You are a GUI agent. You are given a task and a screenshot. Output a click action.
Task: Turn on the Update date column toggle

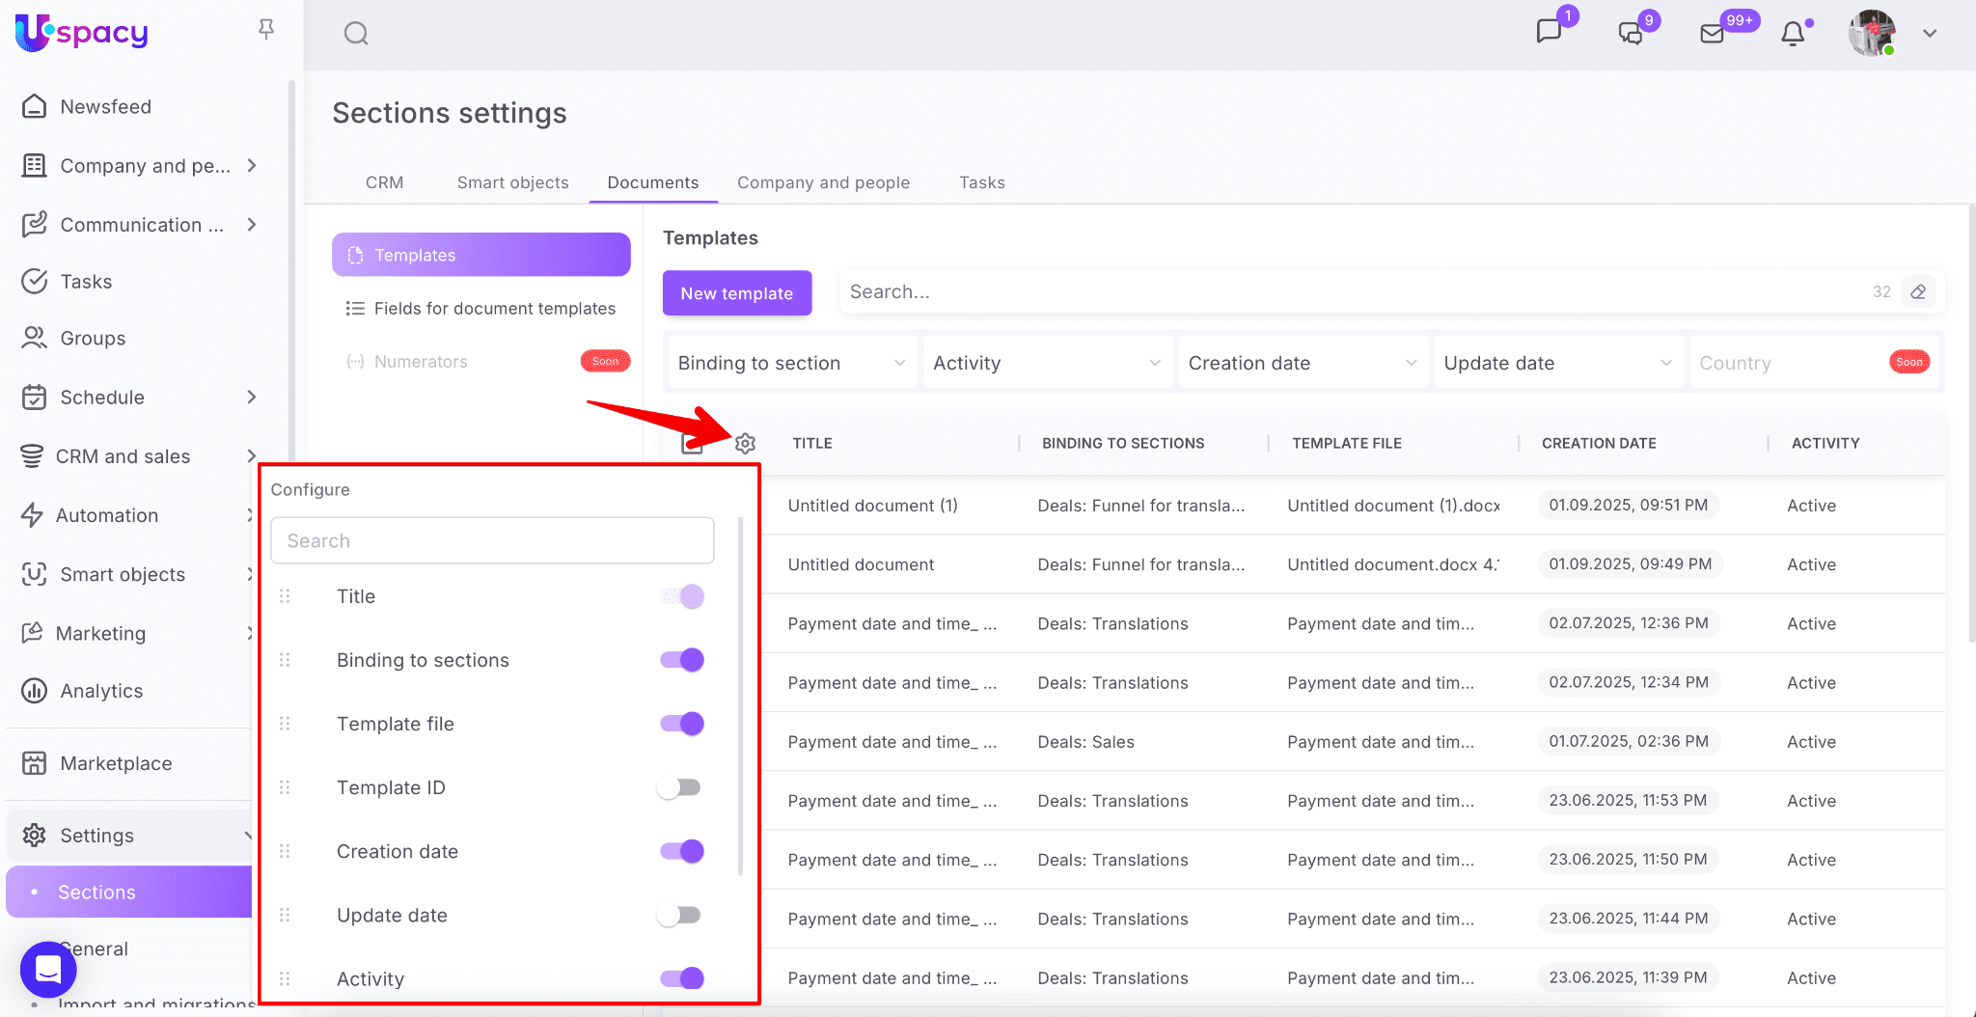(679, 915)
